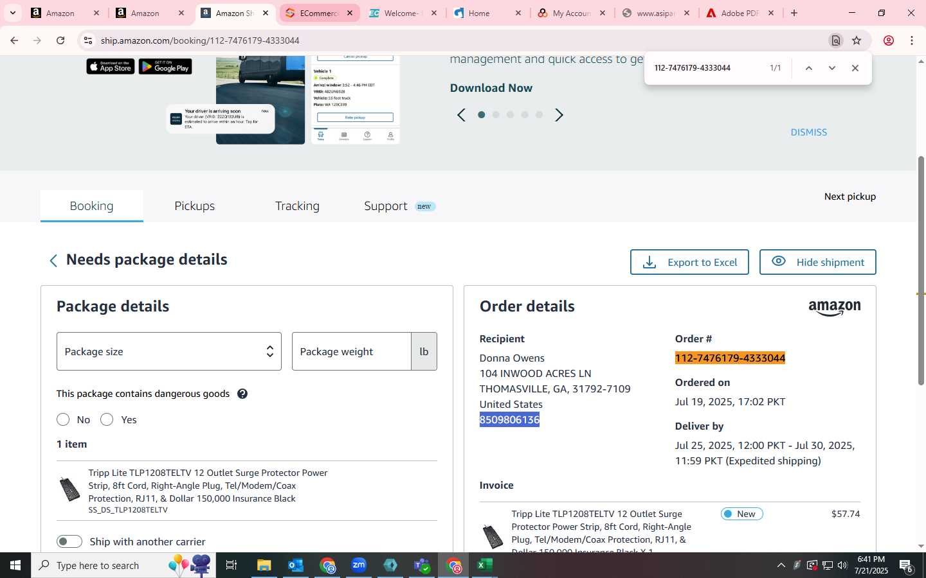Open File Explorer from taskbar
Screen dimensions: 926x578
click(x=264, y=565)
